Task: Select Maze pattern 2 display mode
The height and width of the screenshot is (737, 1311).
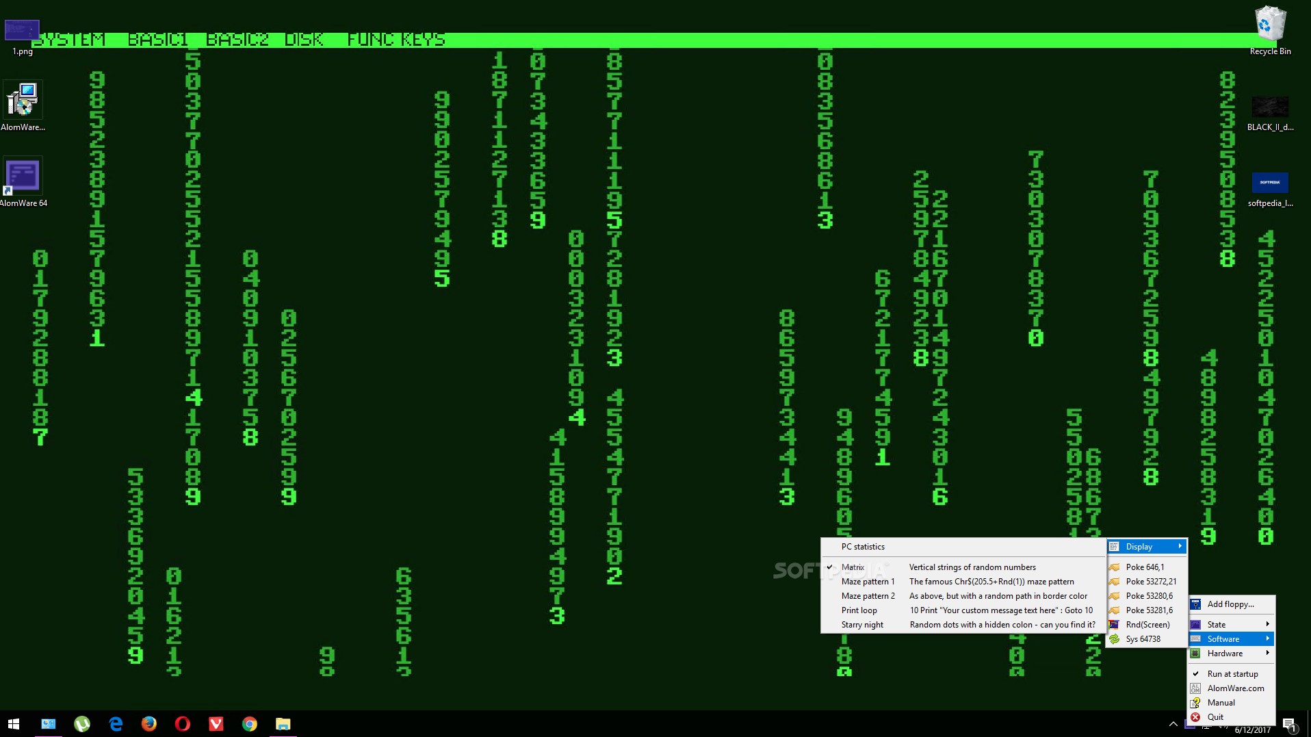Action: coord(963,595)
